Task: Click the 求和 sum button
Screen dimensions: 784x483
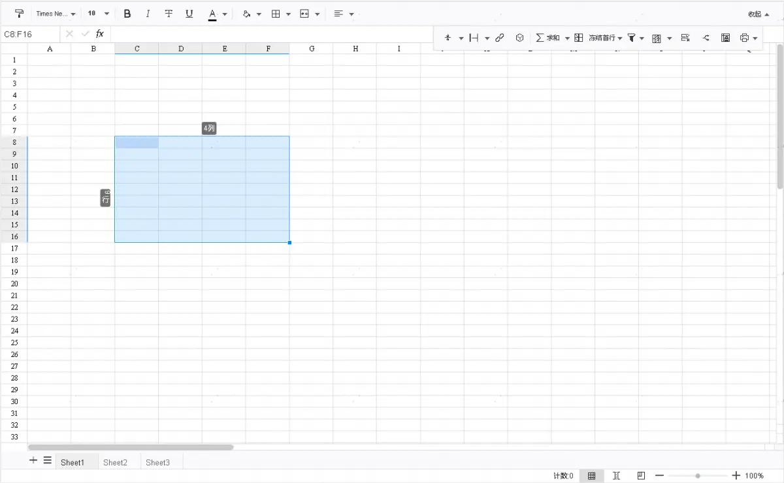Action: (x=547, y=38)
